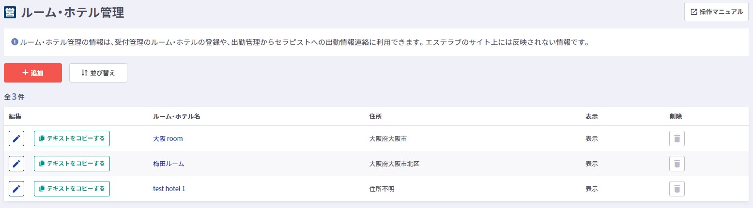Open the 操作マニュアル manual

pos(716,12)
